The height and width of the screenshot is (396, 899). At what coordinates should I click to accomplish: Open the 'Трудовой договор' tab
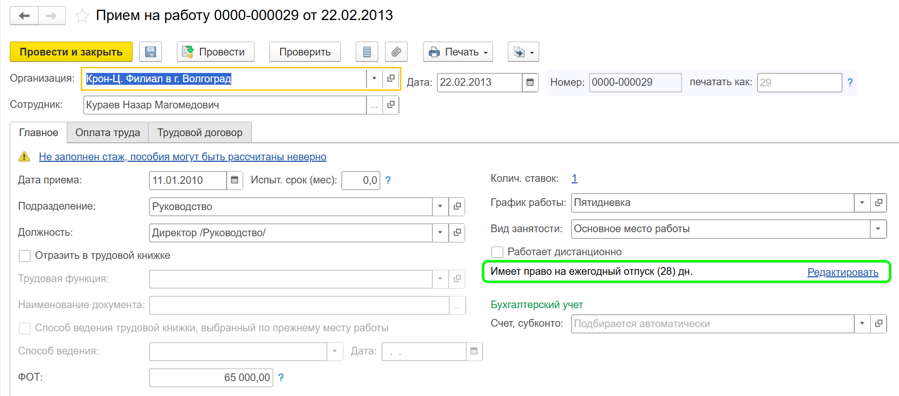pos(199,133)
